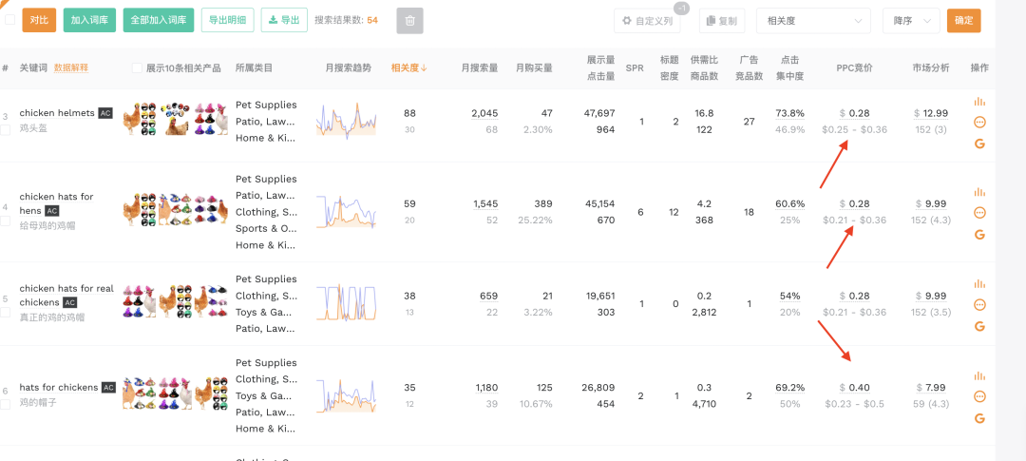The width and height of the screenshot is (1026, 461).
Task: Open product thumbnails for chicken helmets
Action: 176,119
